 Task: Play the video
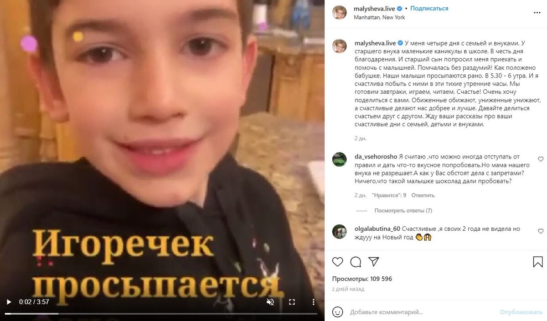[x=9, y=301]
